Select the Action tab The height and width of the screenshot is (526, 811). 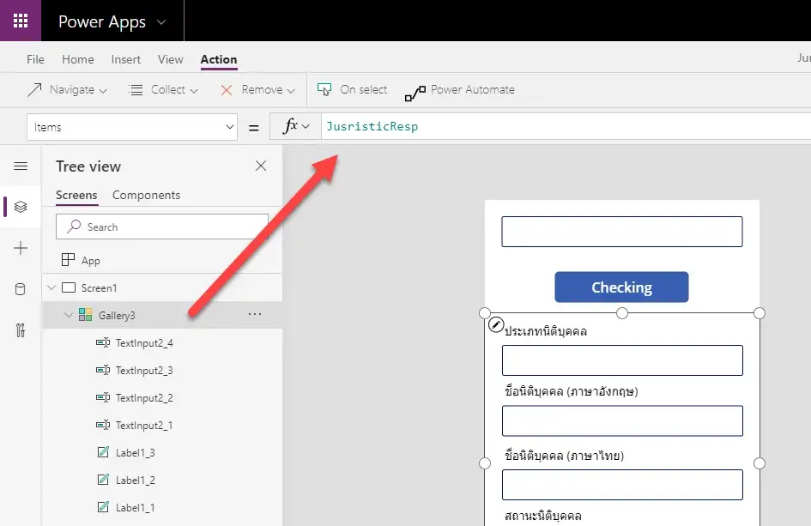coord(219,59)
